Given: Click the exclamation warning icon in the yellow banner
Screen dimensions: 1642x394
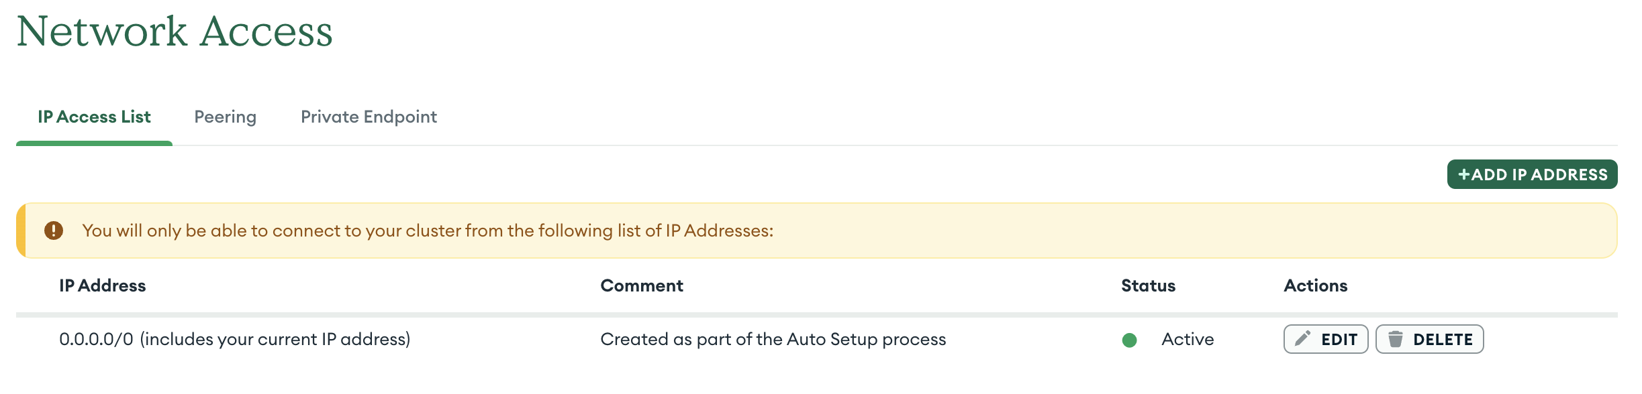Looking at the screenshot, I should coord(54,231).
